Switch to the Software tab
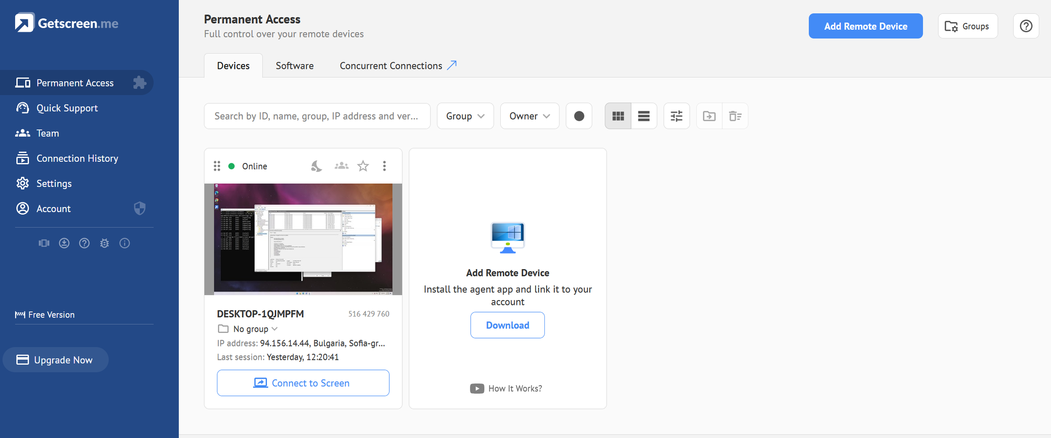The image size is (1051, 438). 295,66
